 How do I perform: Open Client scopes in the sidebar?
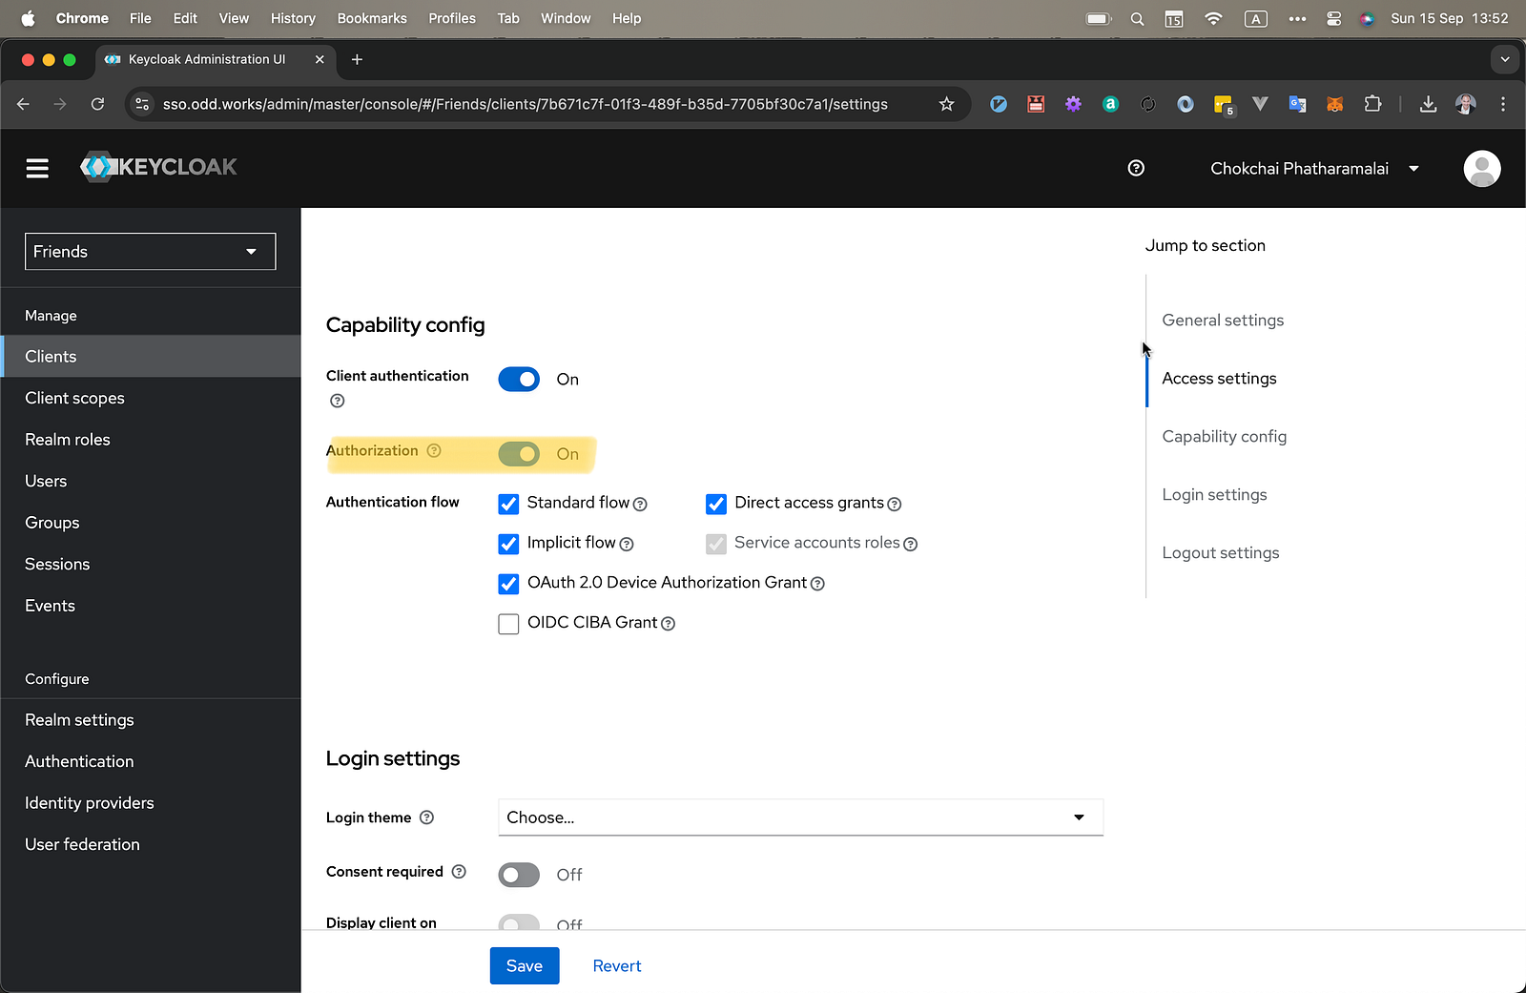pos(151,398)
